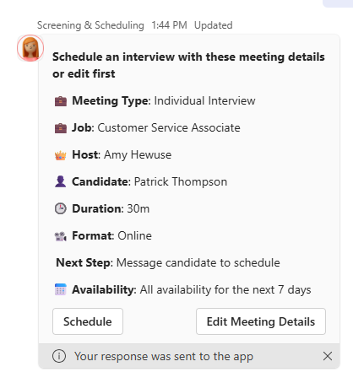The height and width of the screenshot is (383, 353).
Task: Click the clock icon beside Duration
Action: click(x=61, y=208)
